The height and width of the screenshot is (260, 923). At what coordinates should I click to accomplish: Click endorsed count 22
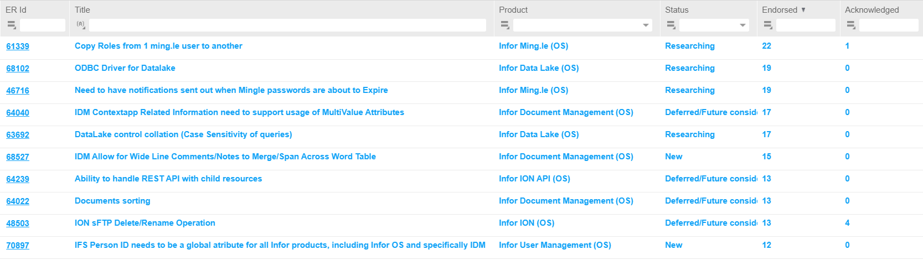click(x=766, y=46)
